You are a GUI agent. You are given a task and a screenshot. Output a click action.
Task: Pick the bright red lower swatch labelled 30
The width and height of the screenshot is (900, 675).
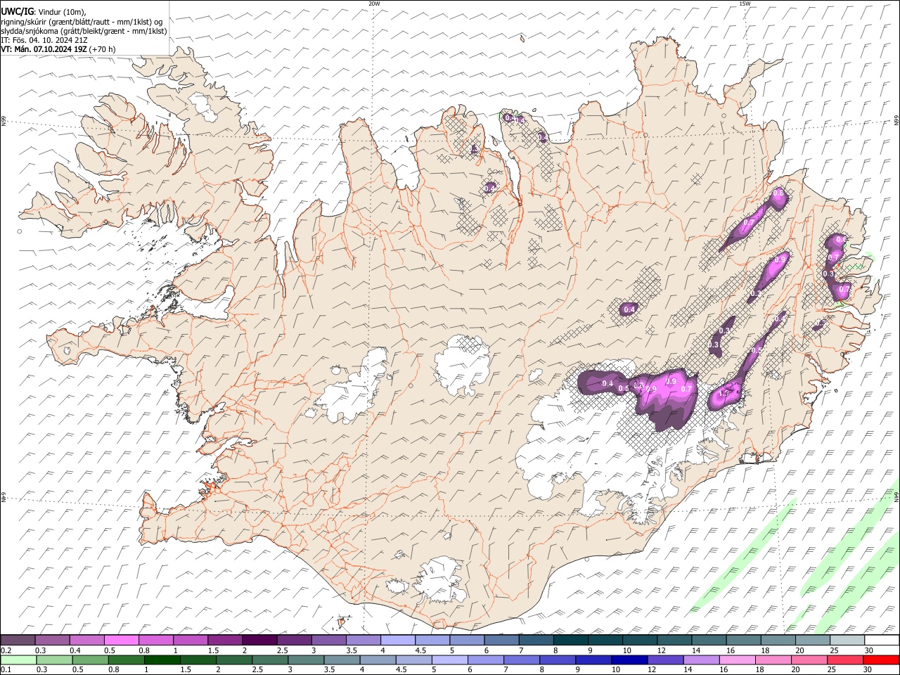tap(881, 660)
